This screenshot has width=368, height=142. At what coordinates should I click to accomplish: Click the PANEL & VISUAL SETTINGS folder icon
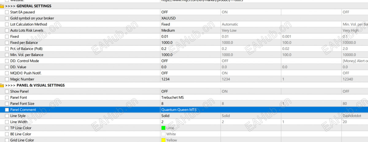point(2,86)
